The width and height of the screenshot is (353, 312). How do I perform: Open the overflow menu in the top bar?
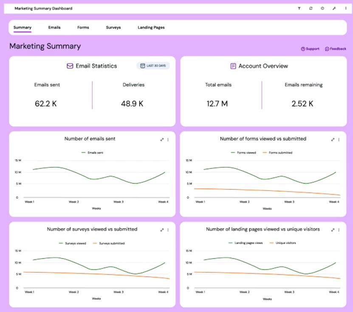[346, 8]
